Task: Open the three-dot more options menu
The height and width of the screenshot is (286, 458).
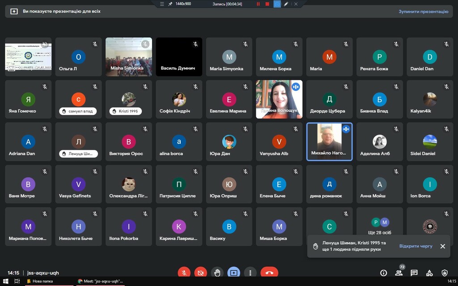Action: (250, 273)
